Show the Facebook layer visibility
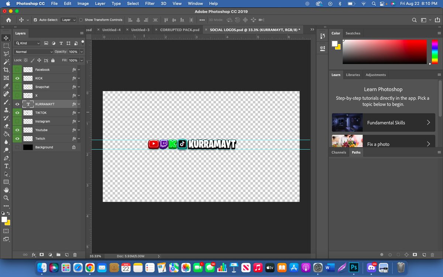The width and height of the screenshot is (443, 277). tap(17, 69)
